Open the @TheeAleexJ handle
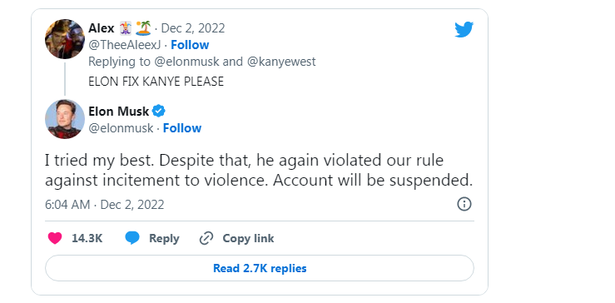 tap(125, 45)
